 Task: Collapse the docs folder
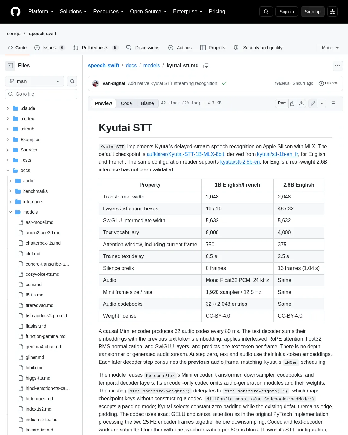(x=8, y=170)
